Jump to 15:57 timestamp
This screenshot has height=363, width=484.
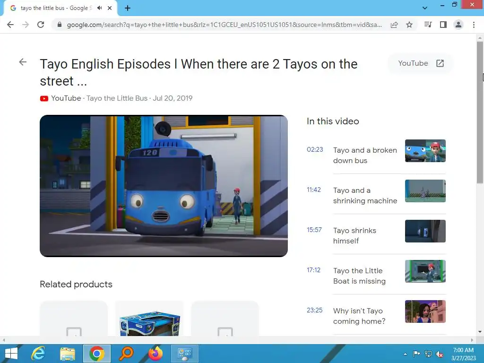(x=314, y=230)
